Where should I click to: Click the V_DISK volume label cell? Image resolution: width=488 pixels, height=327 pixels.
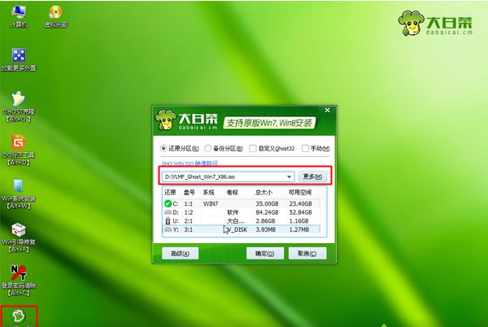click(236, 230)
